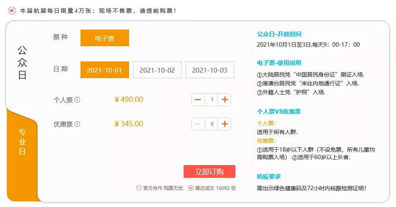Click the ¥345.00 price

(129, 124)
